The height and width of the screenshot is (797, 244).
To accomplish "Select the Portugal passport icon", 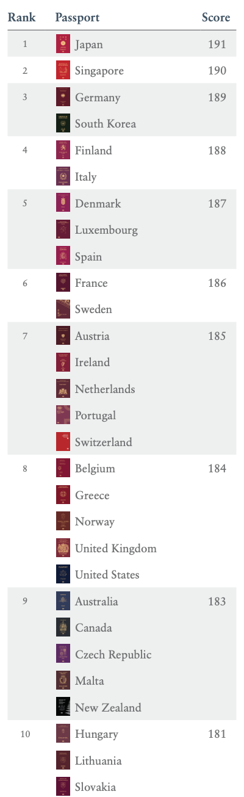I will point(63,416).
